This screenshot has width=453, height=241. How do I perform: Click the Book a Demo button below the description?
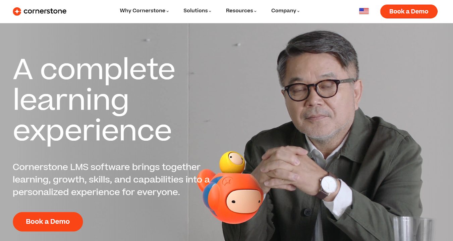click(x=48, y=222)
